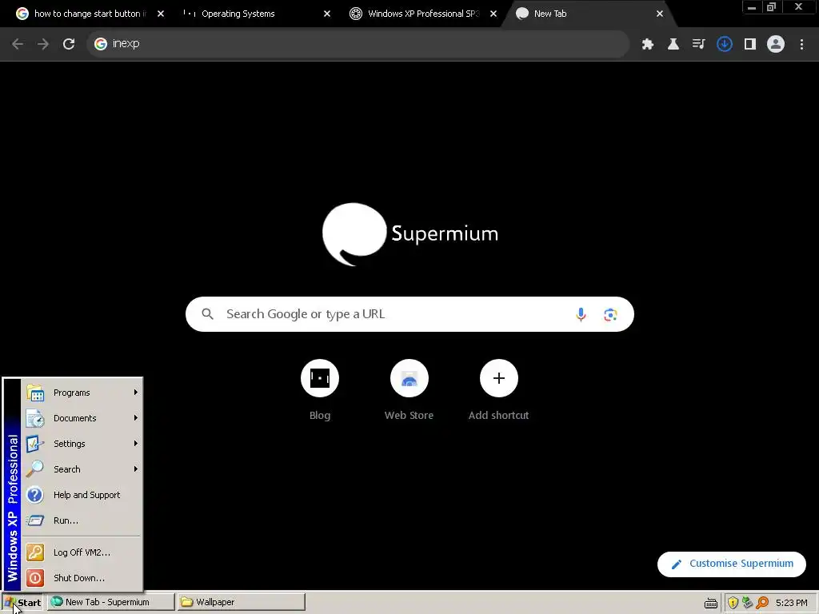The image size is (819, 614).
Task: Open Wallpaper folder taskbar button
Action: pyautogui.click(x=242, y=603)
